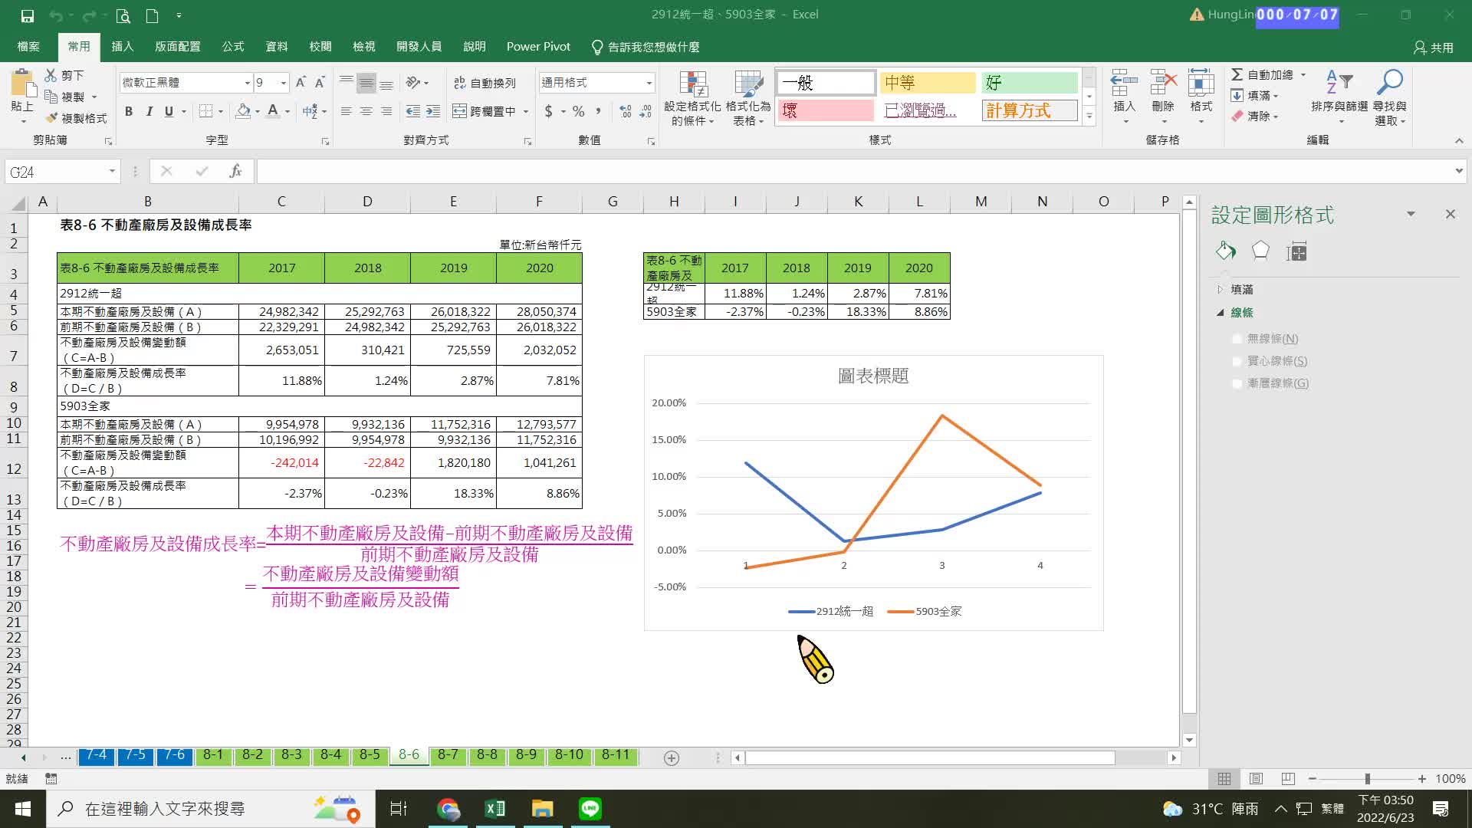Click the Italic formatting icon

[x=149, y=112]
